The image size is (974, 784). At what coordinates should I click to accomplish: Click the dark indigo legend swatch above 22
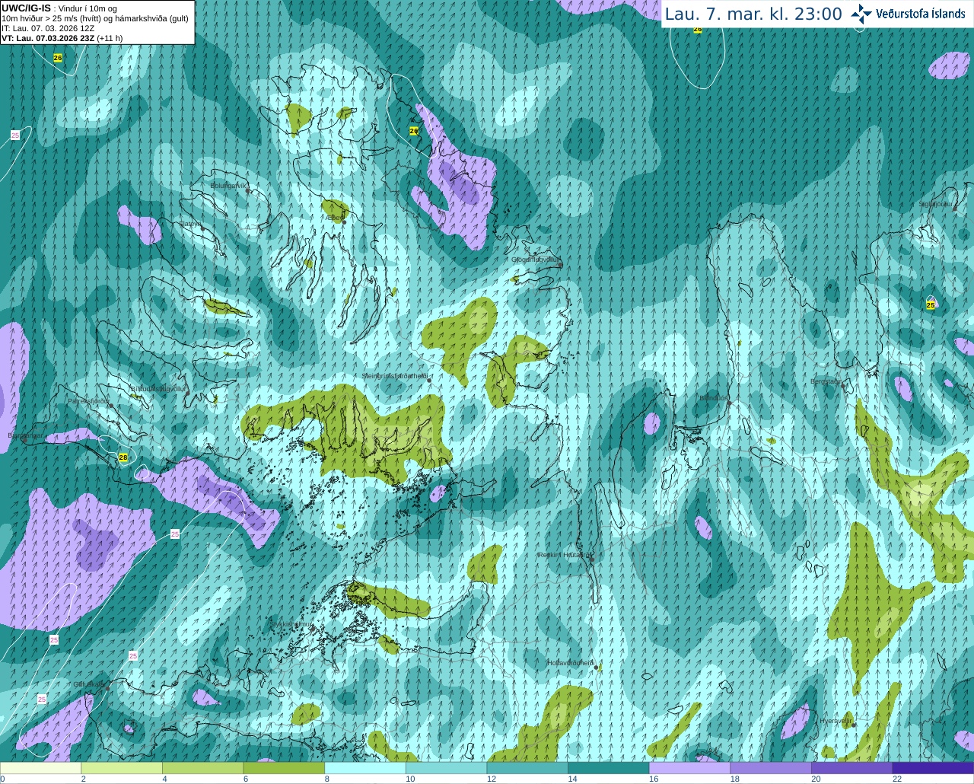(x=933, y=768)
